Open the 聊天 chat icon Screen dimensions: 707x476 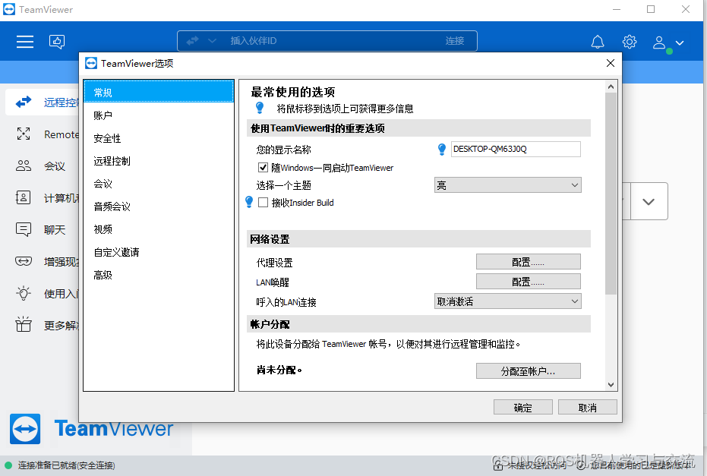[24, 229]
